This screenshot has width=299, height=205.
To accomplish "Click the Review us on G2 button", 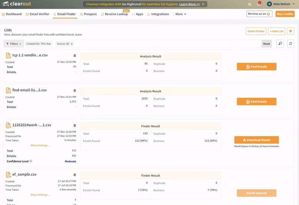I will tap(259, 14).
